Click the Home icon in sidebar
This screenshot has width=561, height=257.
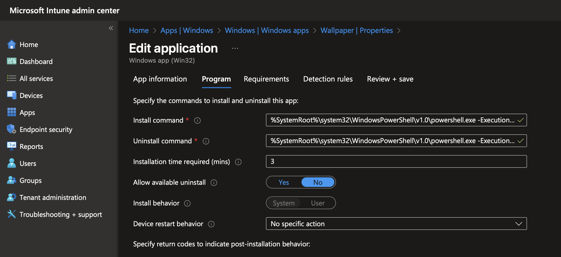(x=11, y=44)
